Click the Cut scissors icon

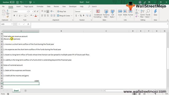point(7,11)
